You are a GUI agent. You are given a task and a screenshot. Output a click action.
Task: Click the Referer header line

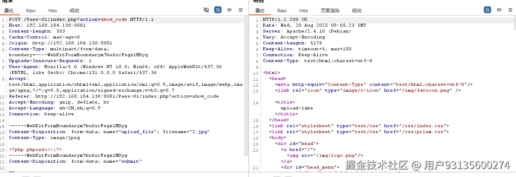click(114, 96)
